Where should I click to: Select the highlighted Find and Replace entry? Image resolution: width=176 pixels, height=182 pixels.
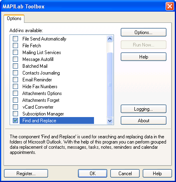pyautogui.click(x=57, y=121)
